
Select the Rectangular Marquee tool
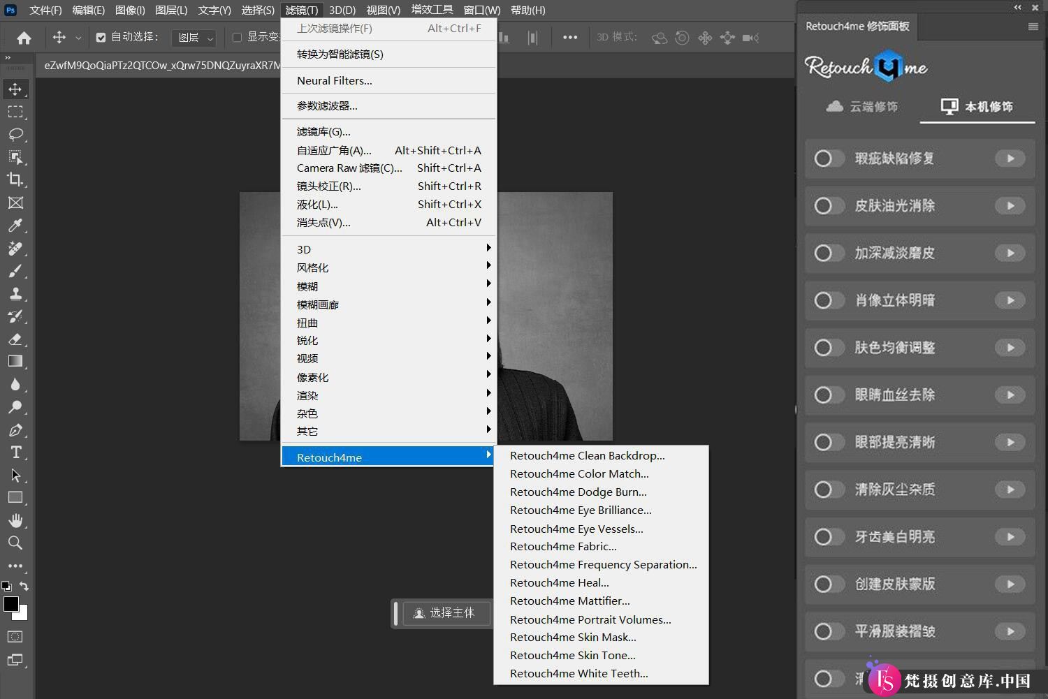tap(15, 112)
